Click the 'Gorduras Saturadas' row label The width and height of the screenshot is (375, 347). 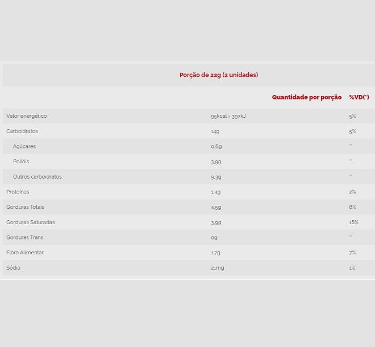point(31,222)
